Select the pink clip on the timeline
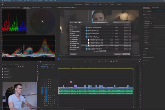The image size is (165, 110). pyautogui.click(x=71, y=82)
